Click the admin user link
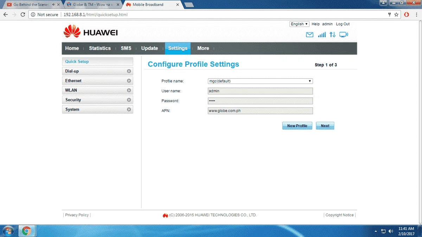422x237 pixels. tap(327, 24)
